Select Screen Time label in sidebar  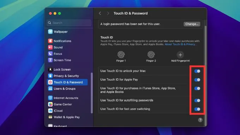point(62,60)
